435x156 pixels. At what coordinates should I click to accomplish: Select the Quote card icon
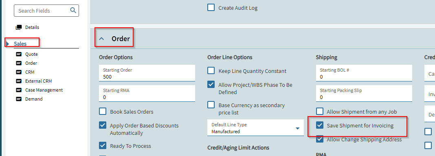tap(19, 54)
